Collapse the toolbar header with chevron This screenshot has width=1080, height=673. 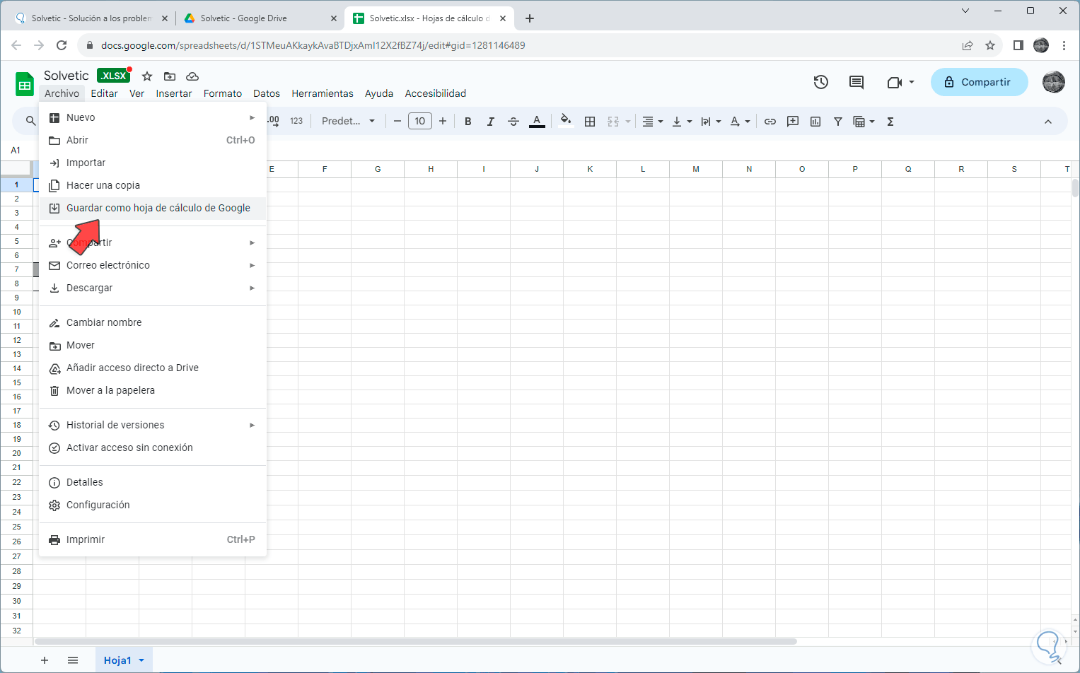pyautogui.click(x=1048, y=122)
